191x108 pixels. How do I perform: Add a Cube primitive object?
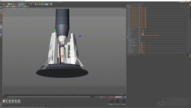pyautogui.click(x=35, y=4)
